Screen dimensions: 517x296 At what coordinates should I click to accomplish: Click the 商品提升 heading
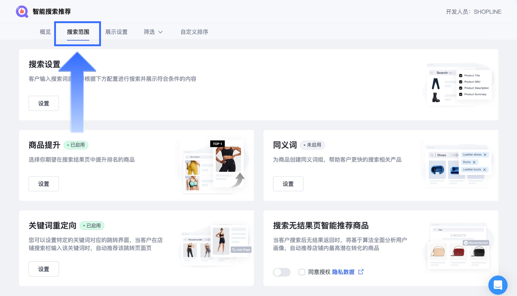pos(44,145)
